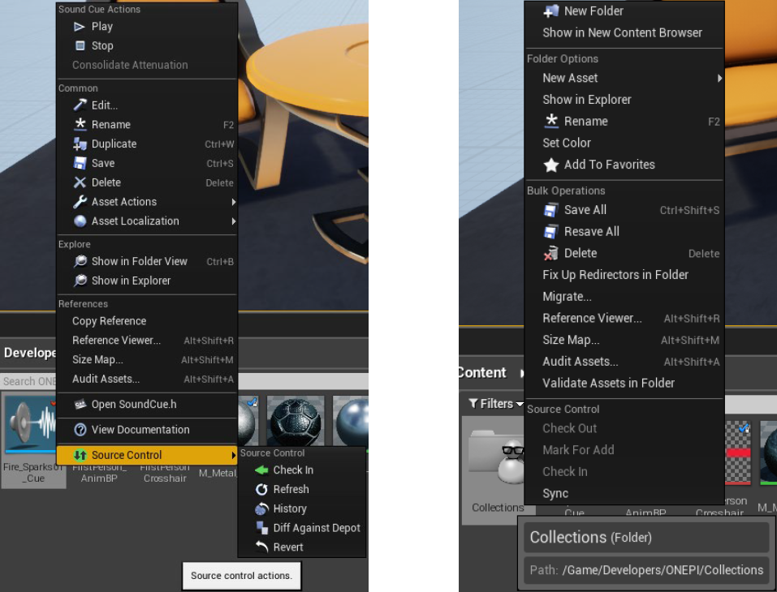This screenshot has width=777, height=592.
Task: Open the Filters dropdown
Action: pyautogui.click(x=494, y=403)
